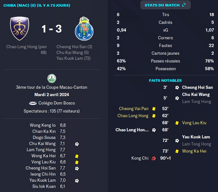Open the Stats du match panel
218x192 pixels.
[165, 5]
